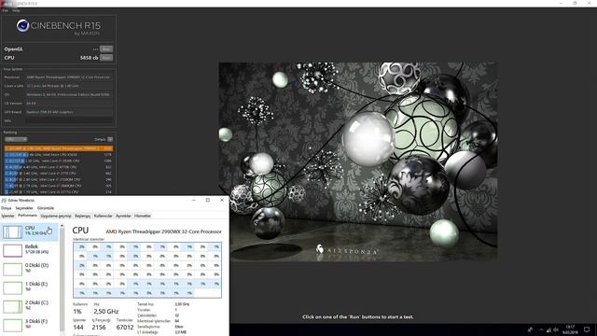
Task: Switch to the Kullanıcılar tab
Action: click(x=104, y=216)
